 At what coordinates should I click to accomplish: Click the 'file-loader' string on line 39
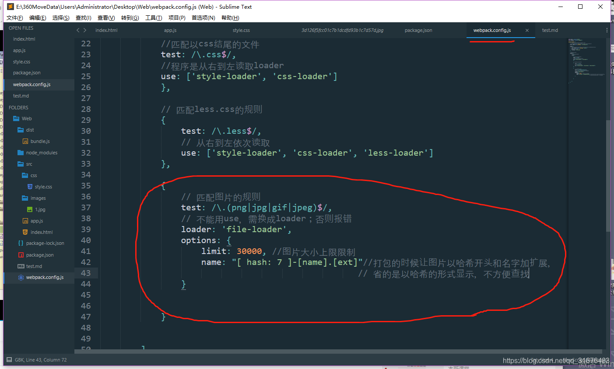(254, 230)
